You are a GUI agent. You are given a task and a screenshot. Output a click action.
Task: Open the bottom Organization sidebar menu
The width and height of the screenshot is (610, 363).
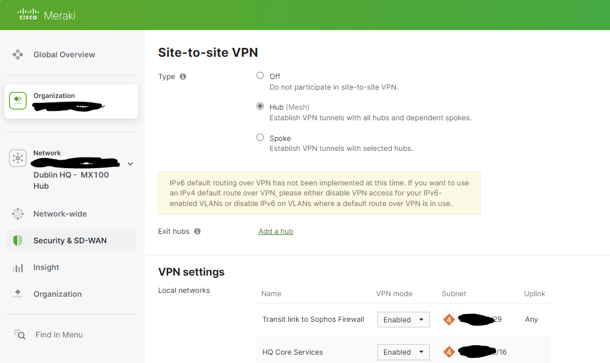click(17, 293)
